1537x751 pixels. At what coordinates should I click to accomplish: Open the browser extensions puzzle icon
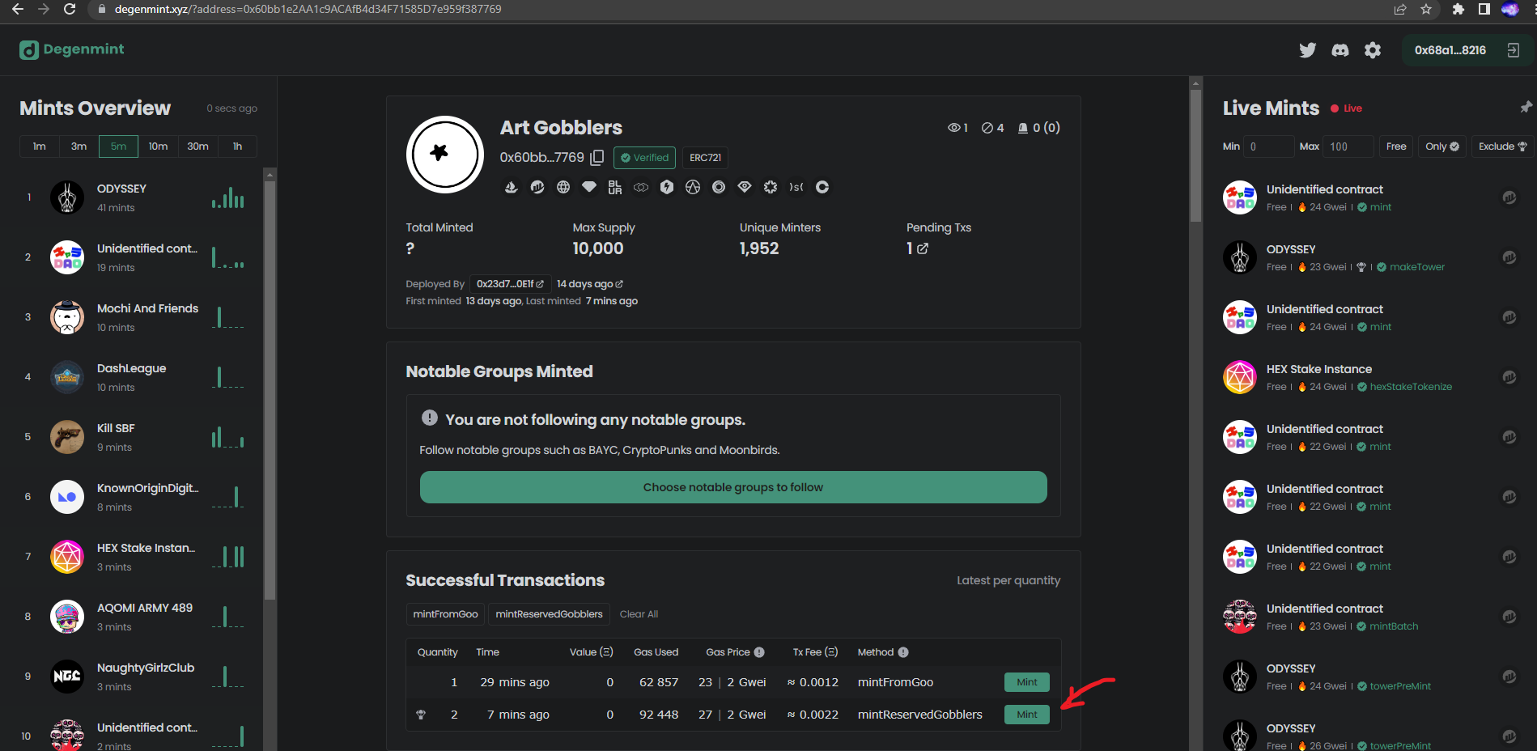(x=1458, y=9)
